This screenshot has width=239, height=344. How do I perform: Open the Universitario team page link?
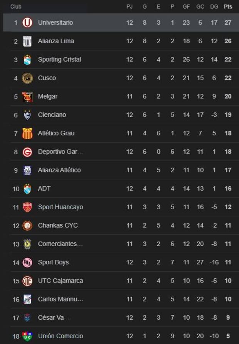[x=58, y=22]
